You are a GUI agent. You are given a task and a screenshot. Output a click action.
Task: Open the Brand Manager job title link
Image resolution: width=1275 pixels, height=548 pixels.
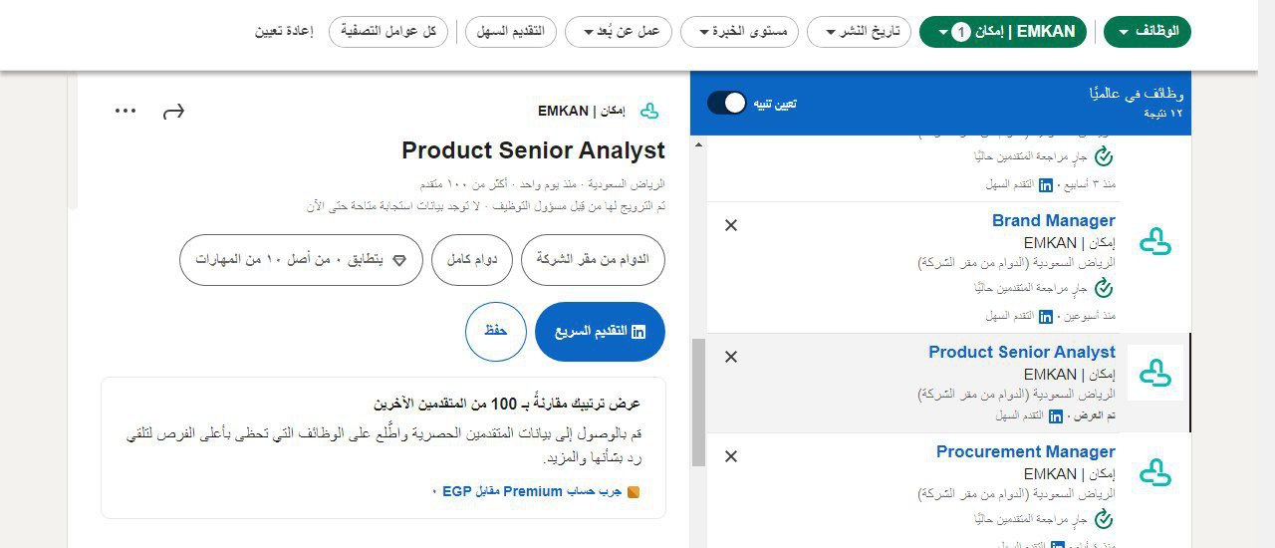tap(1053, 220)
